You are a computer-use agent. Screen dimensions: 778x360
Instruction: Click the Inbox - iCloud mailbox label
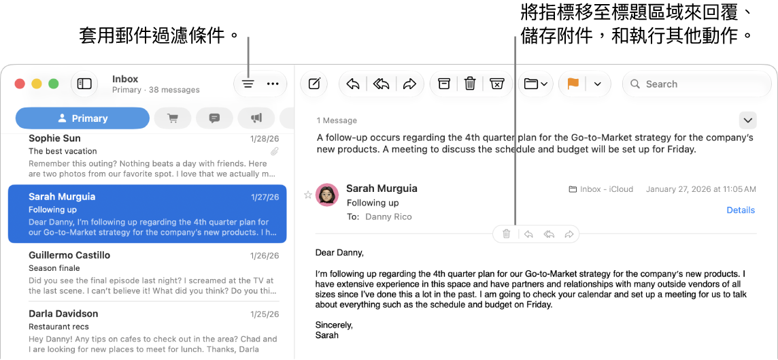(601, 189)
